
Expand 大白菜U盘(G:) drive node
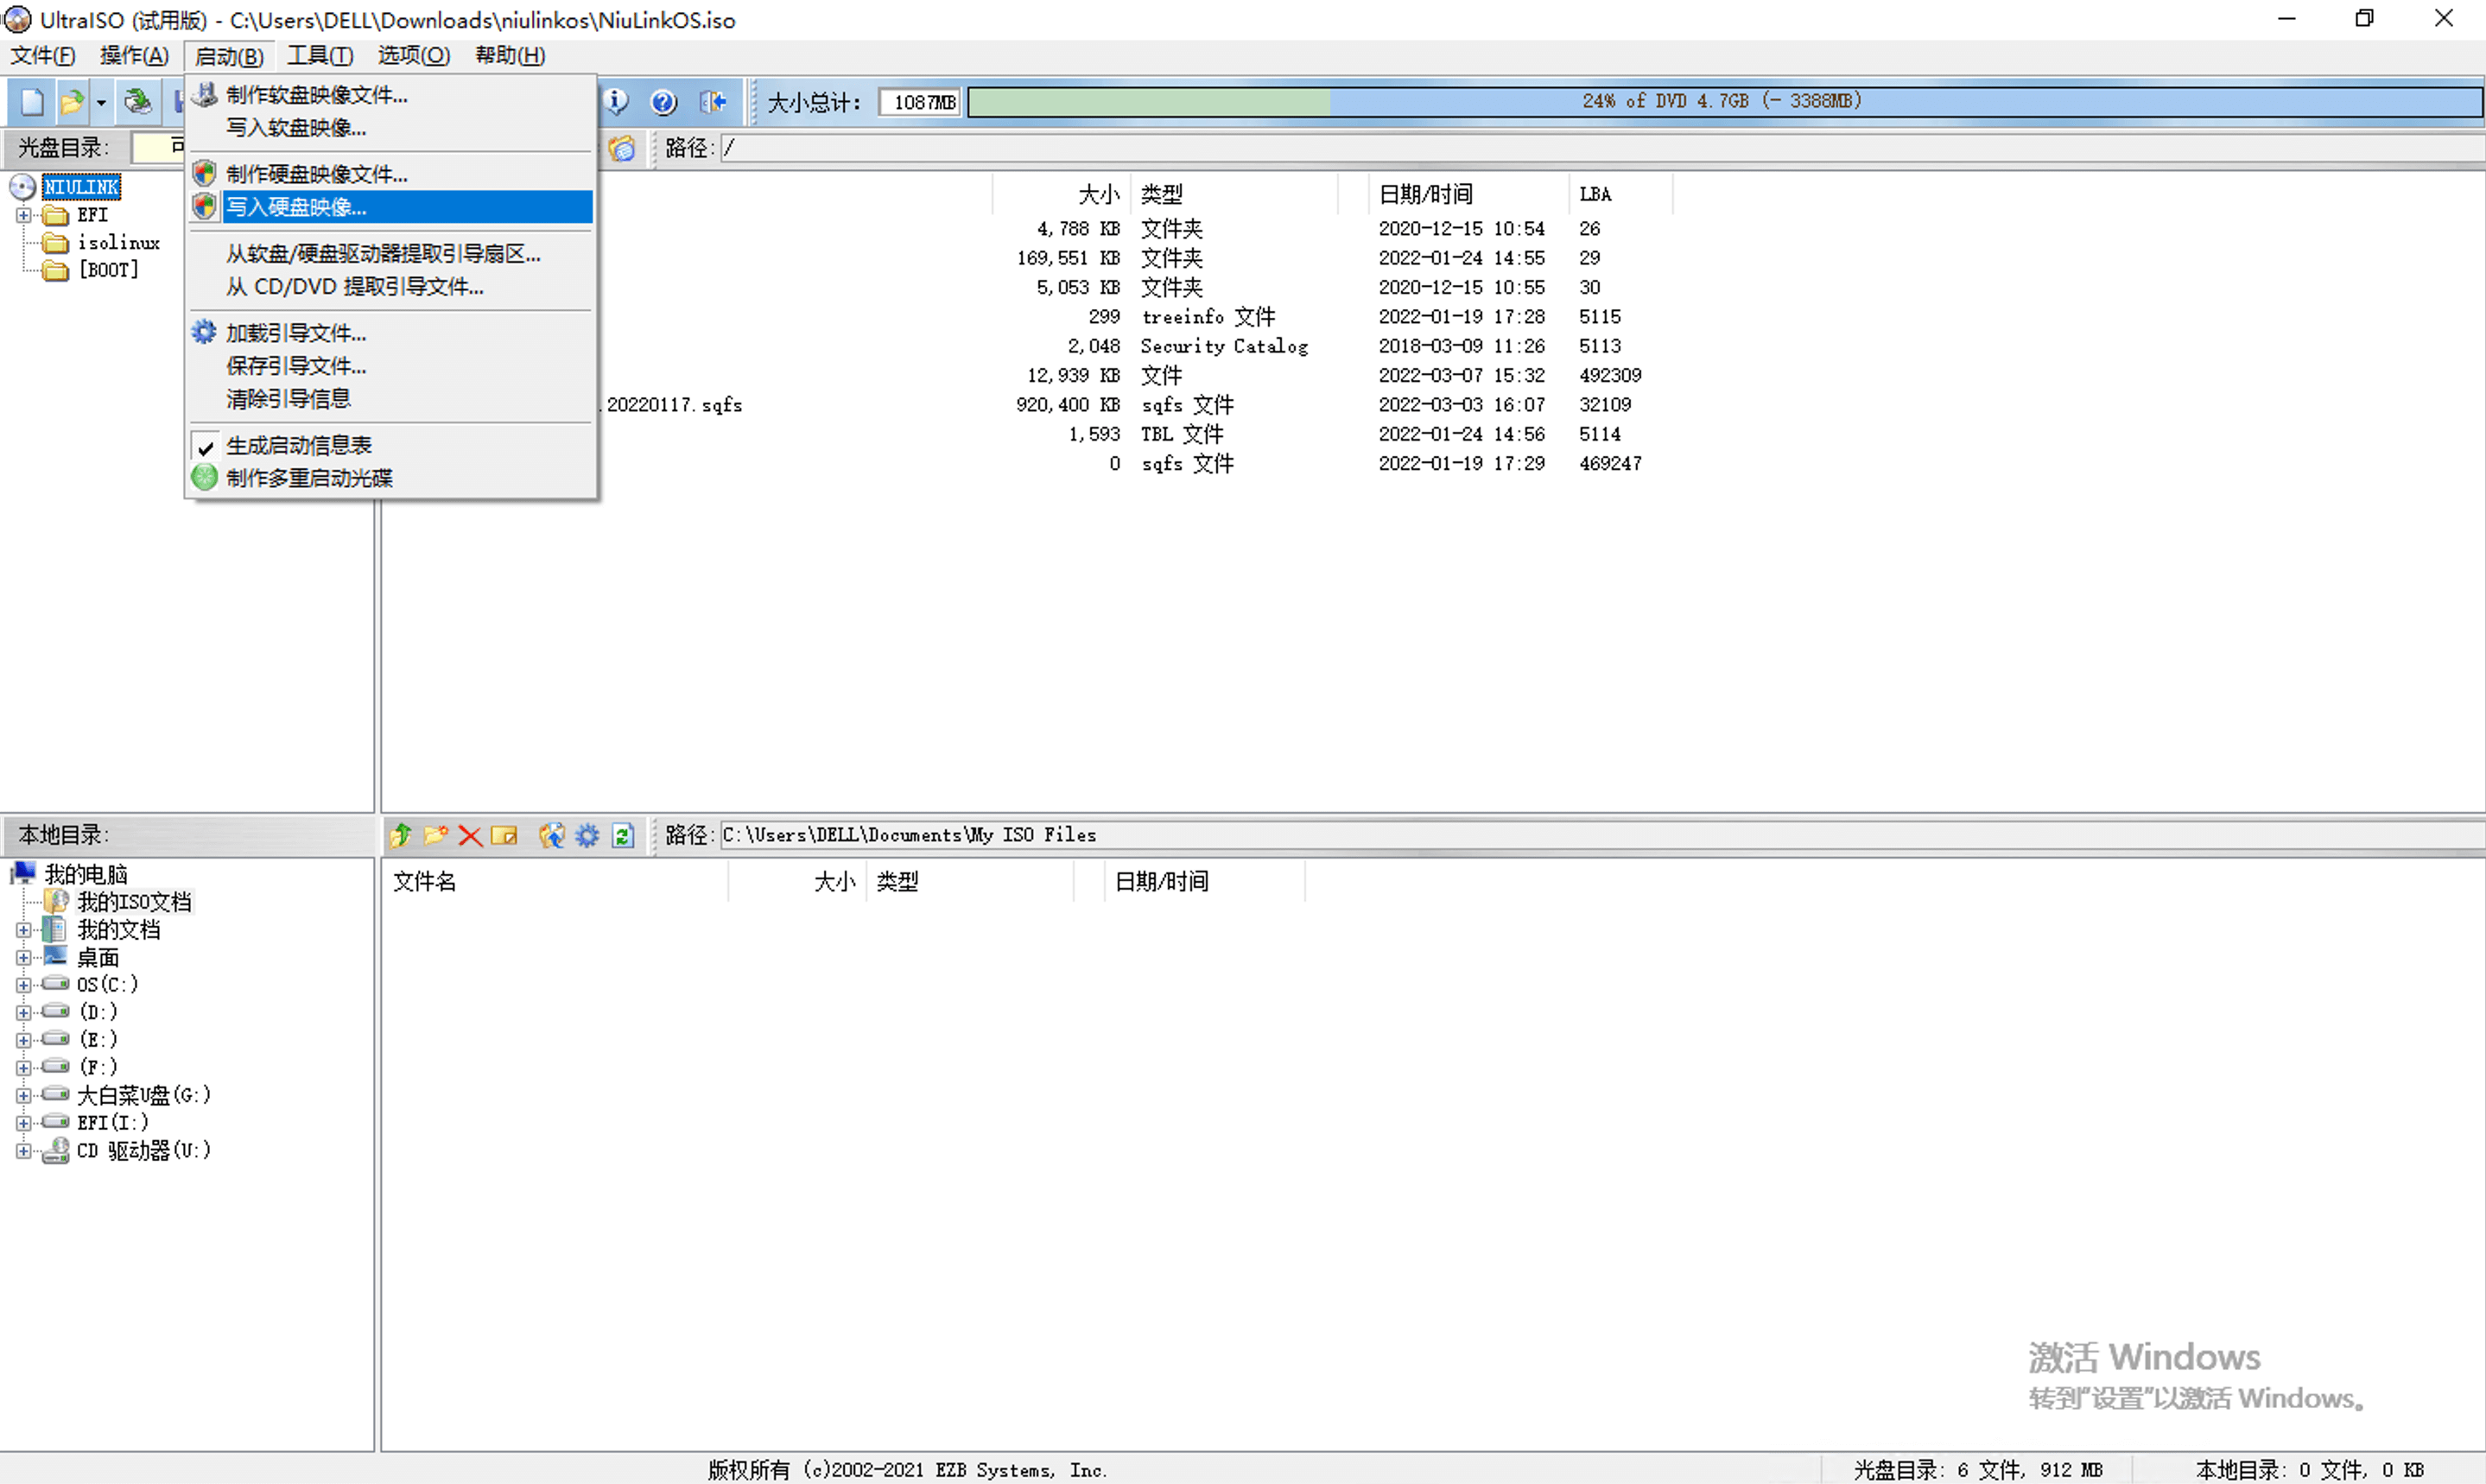(23, 1095)
